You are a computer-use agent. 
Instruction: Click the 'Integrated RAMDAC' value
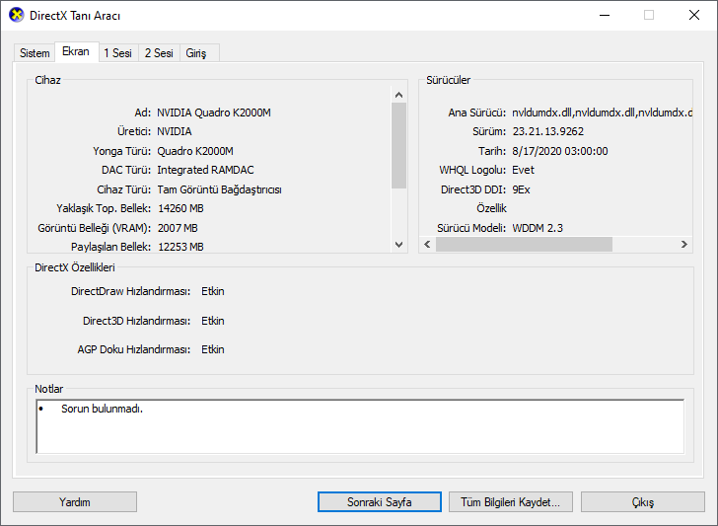pos(205,170)
